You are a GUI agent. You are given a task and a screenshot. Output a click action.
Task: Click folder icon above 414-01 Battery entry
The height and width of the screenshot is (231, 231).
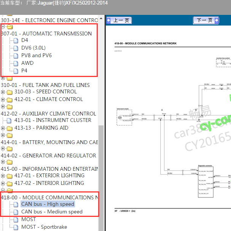[10, 135]
